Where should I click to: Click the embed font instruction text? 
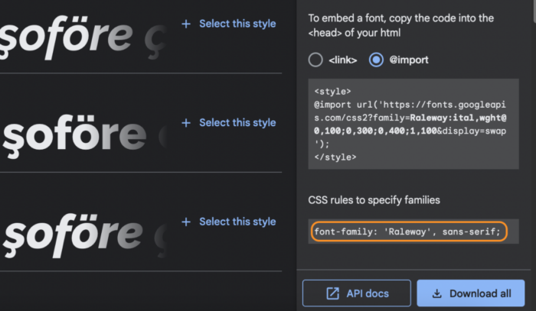tap(401, 25)
